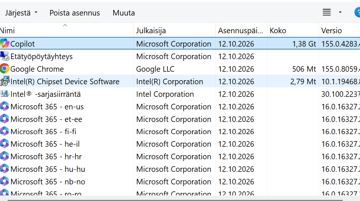Select the Google Chrome entry
This screenshot has width=360, height=201.
click(x=37, y=69)
